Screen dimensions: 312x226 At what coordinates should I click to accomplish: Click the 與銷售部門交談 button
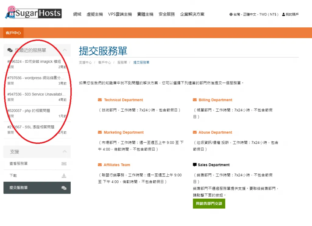pyautogui.click(x=209, y=203)
